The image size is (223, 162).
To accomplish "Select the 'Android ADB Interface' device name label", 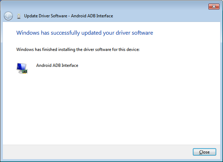I will 57,65.
